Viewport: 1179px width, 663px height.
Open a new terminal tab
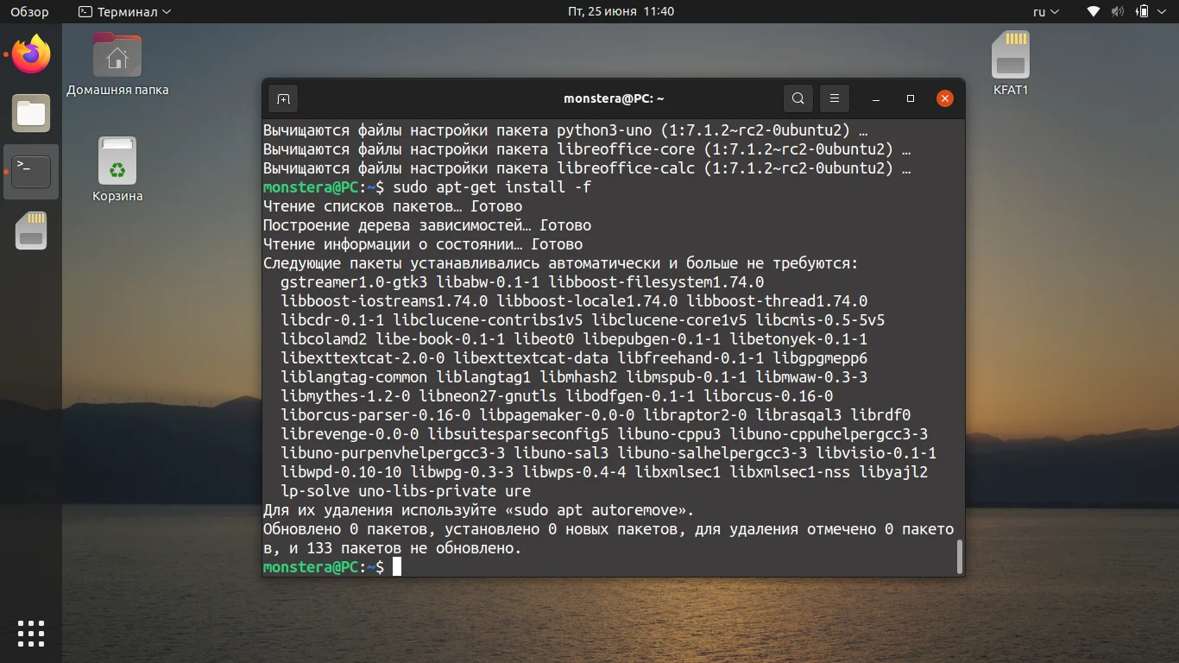tap(283, 98)
